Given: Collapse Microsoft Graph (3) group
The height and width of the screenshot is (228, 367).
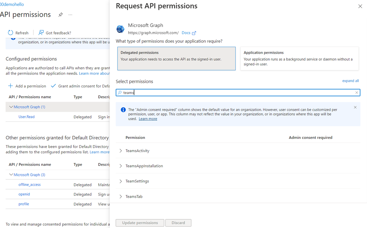Looking at the screenshot, I should click(x=11, y=175).
